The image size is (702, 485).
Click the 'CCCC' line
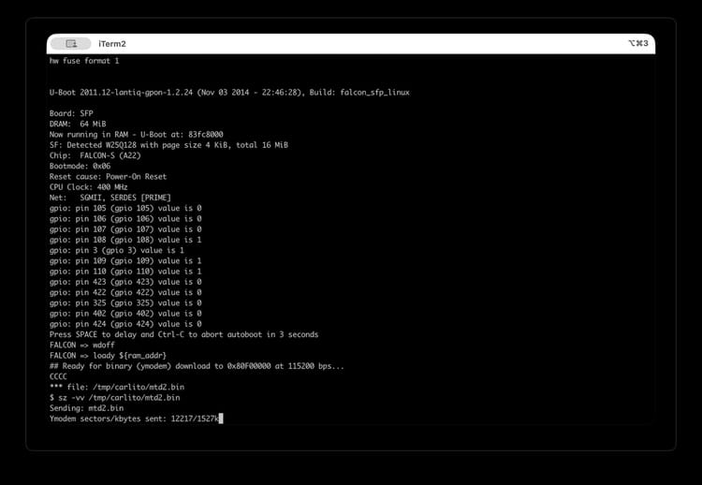[58, 376]
